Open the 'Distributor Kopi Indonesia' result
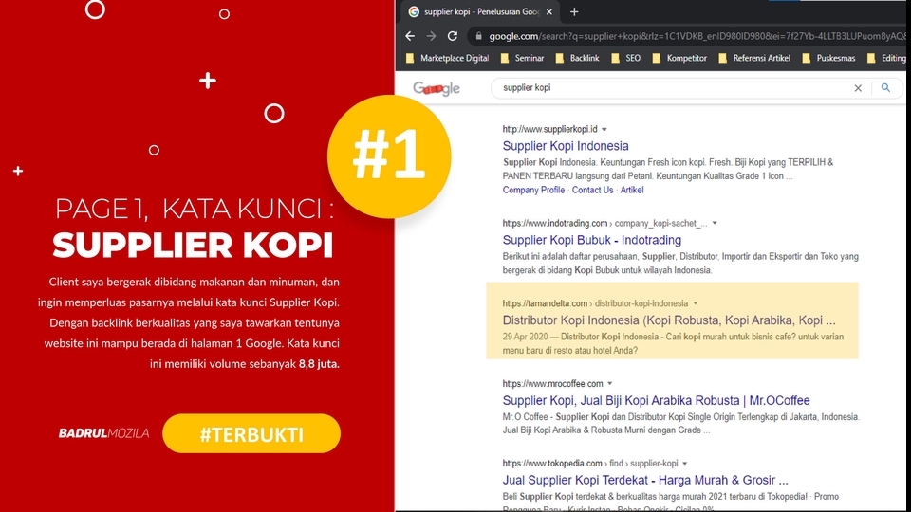 click(x=669, y=320)
